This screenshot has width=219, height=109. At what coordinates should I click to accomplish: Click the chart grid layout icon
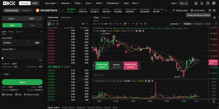click(214, 18)
